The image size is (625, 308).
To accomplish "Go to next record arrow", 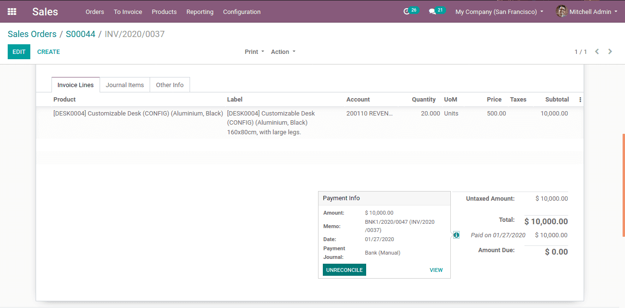I will click(x=610, y=51).
